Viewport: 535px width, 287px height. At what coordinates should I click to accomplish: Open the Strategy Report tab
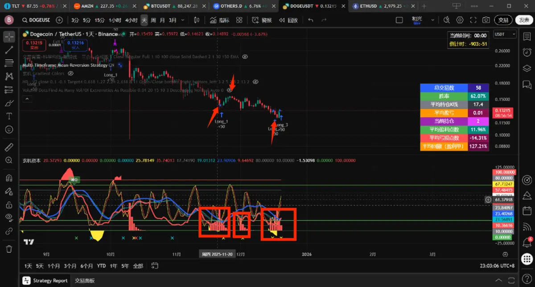46,281
